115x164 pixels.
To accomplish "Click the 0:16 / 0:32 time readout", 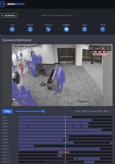I will pyautogui.click(x=81, y=111).
